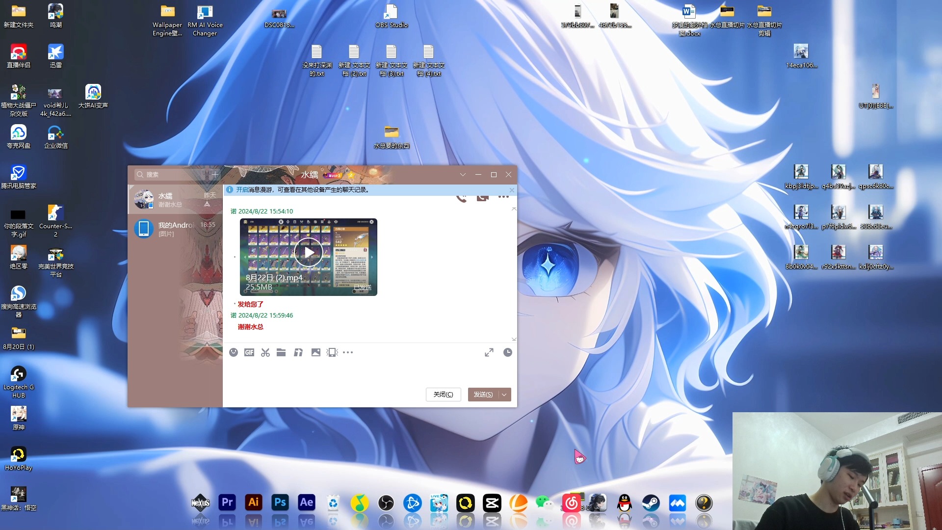The image size is (942, 530).
Task: Select the 黑神话：悟空 desktop icon
Action: tap(19, 499)
